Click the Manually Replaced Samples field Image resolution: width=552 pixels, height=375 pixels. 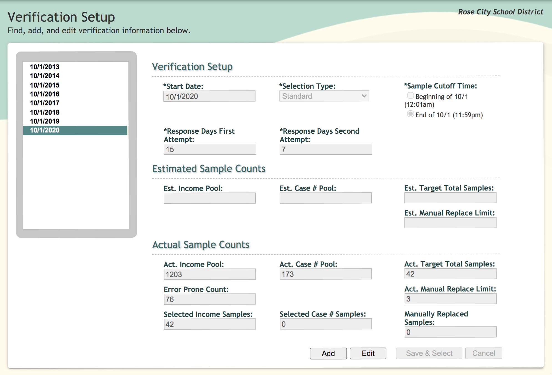450,332
